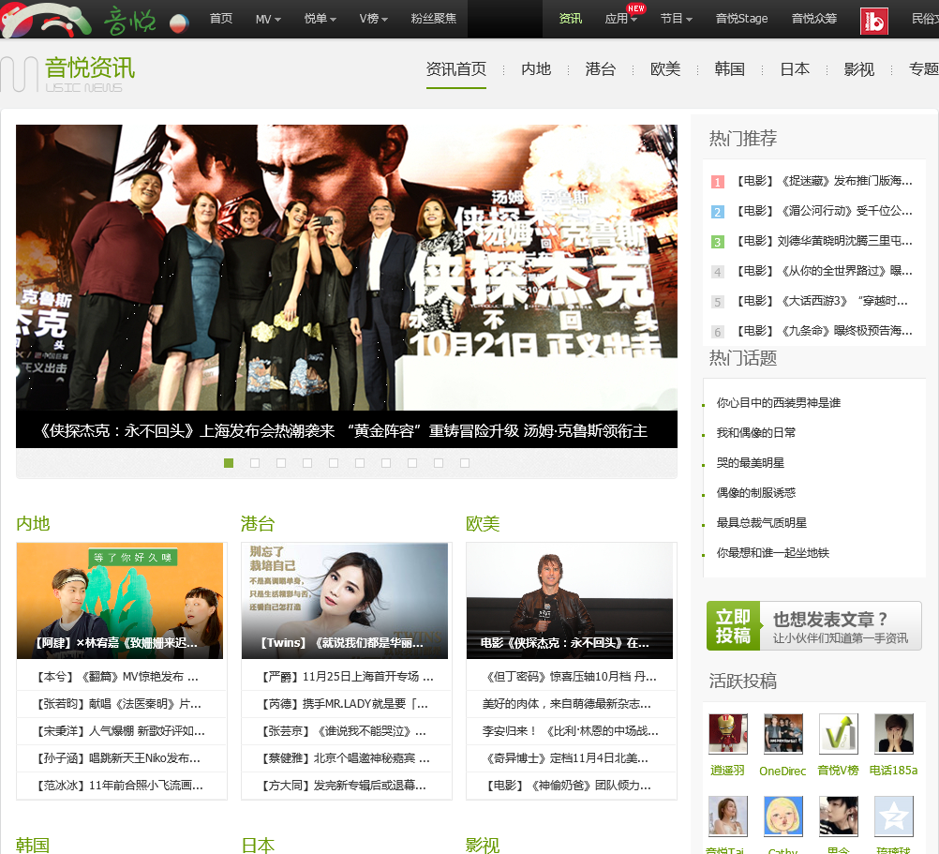The image size is (939, 854).
Task: Open the star placeholder avatar
Action: pyautogui.click(x=893, y=816)
